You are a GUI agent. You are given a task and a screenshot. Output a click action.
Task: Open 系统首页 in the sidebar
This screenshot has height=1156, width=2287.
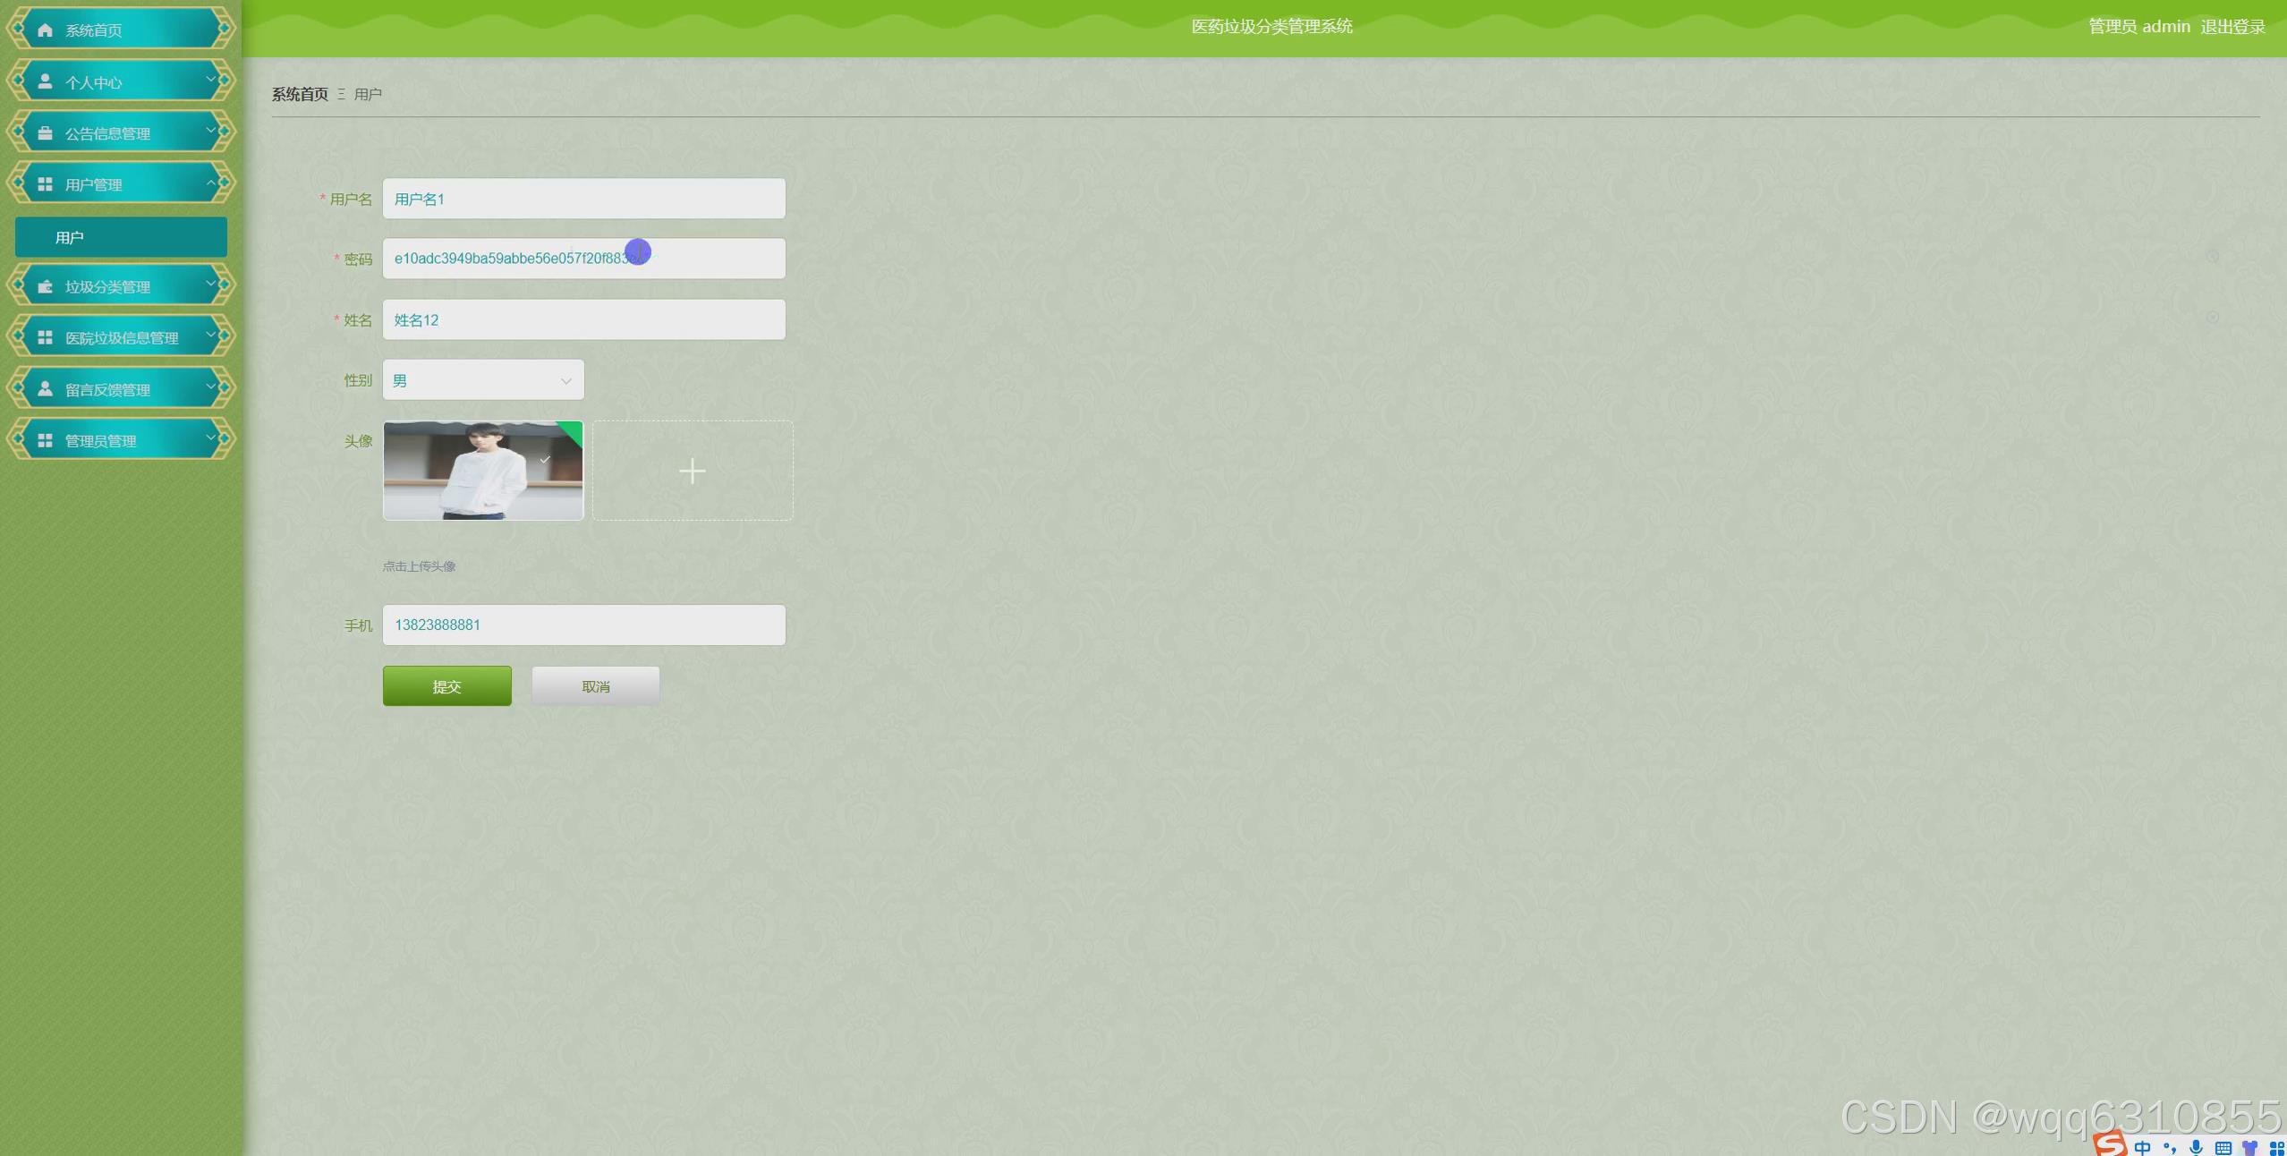(121, 30)
